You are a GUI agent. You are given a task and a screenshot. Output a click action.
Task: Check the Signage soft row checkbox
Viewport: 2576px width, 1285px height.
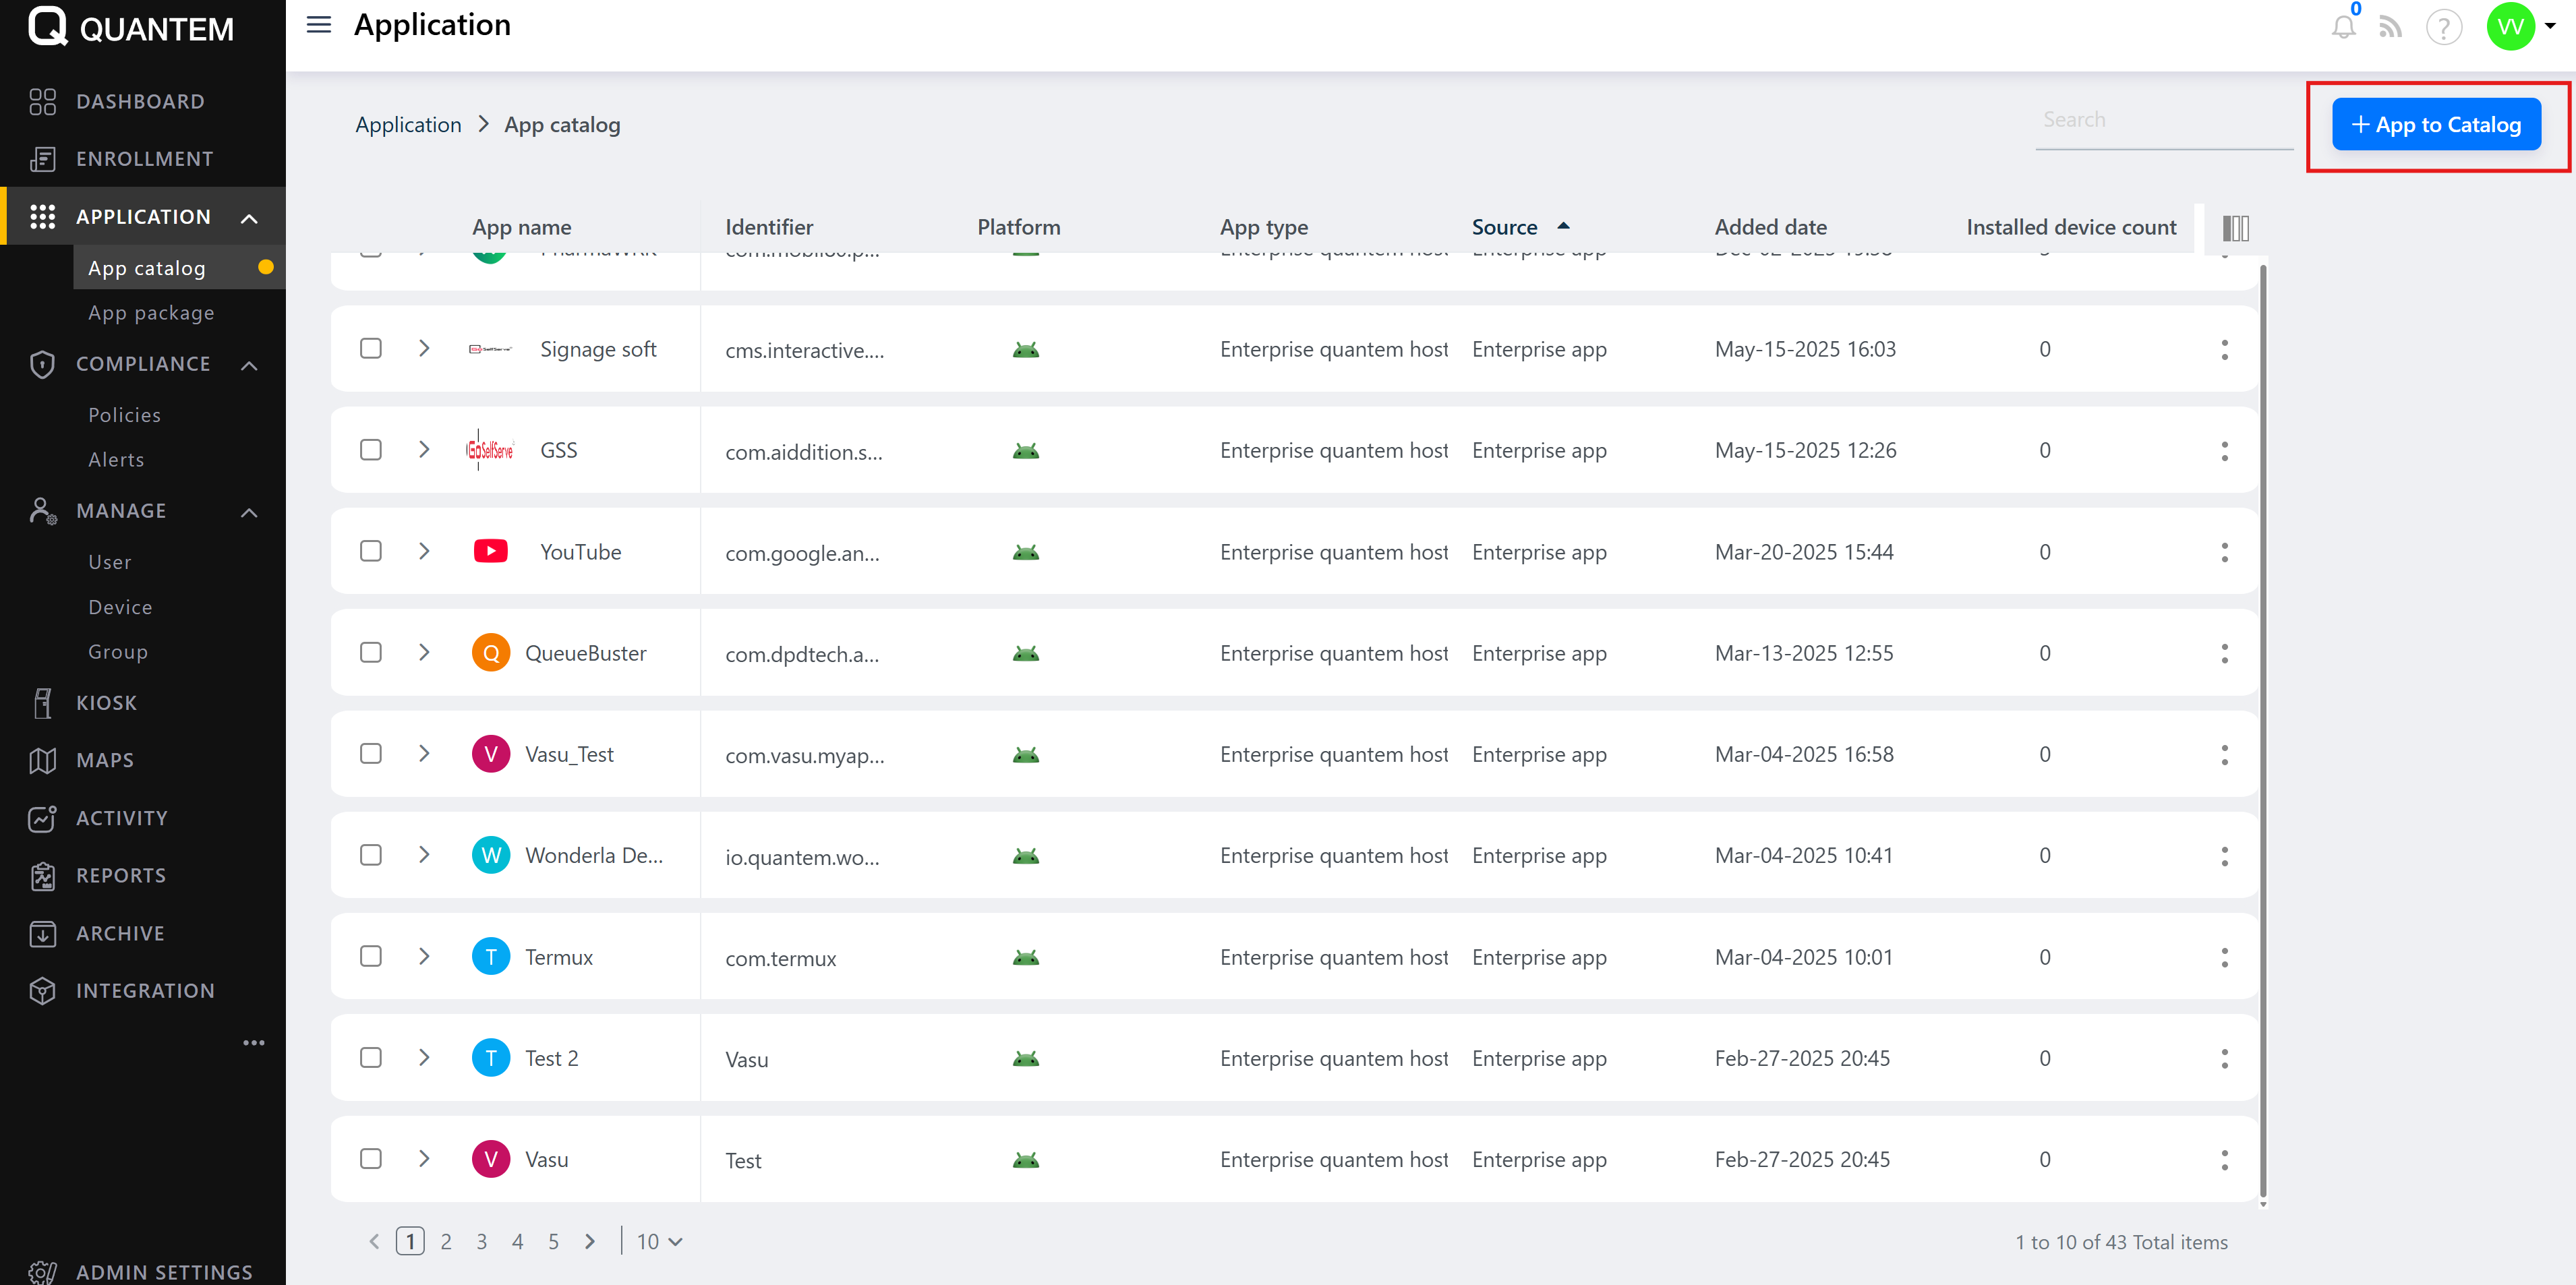click(x=371, y=348)
